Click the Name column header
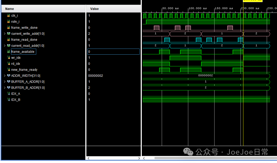277x163 pixels. 43,9
